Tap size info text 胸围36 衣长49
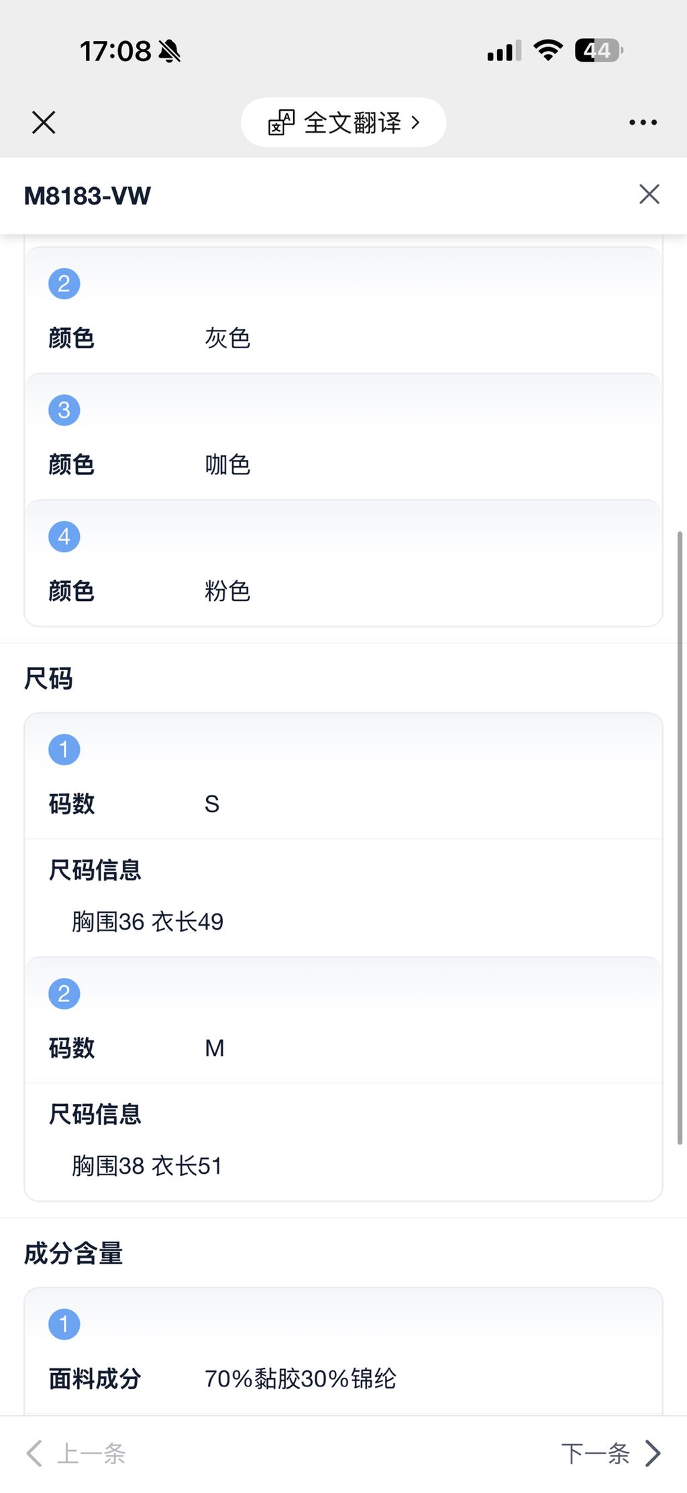687x1493 pixels. (x=148, y=922)
